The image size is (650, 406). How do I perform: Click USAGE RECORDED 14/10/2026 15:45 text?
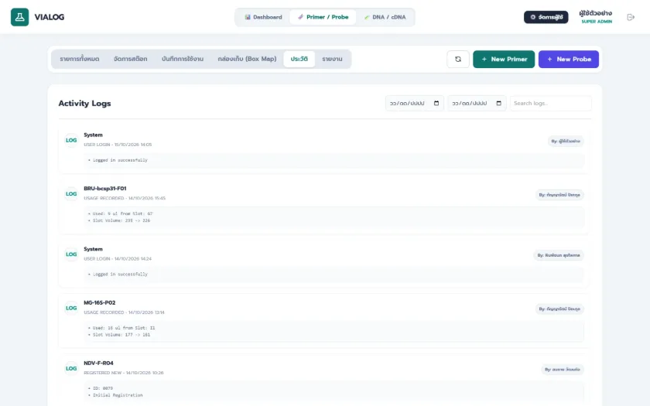click(125, 198)
